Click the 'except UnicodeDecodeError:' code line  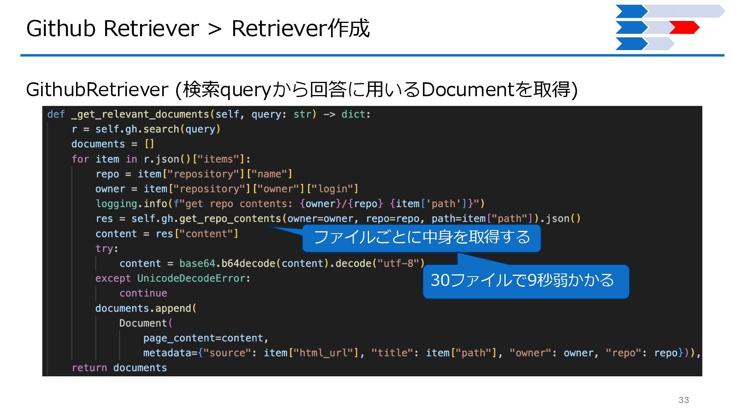(173, 279)
